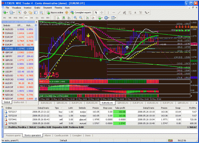Image resolution: width=199 pixels, height=143 pixels.
Task: Toggle the M5 timeframe
Action: pos(10,18)
